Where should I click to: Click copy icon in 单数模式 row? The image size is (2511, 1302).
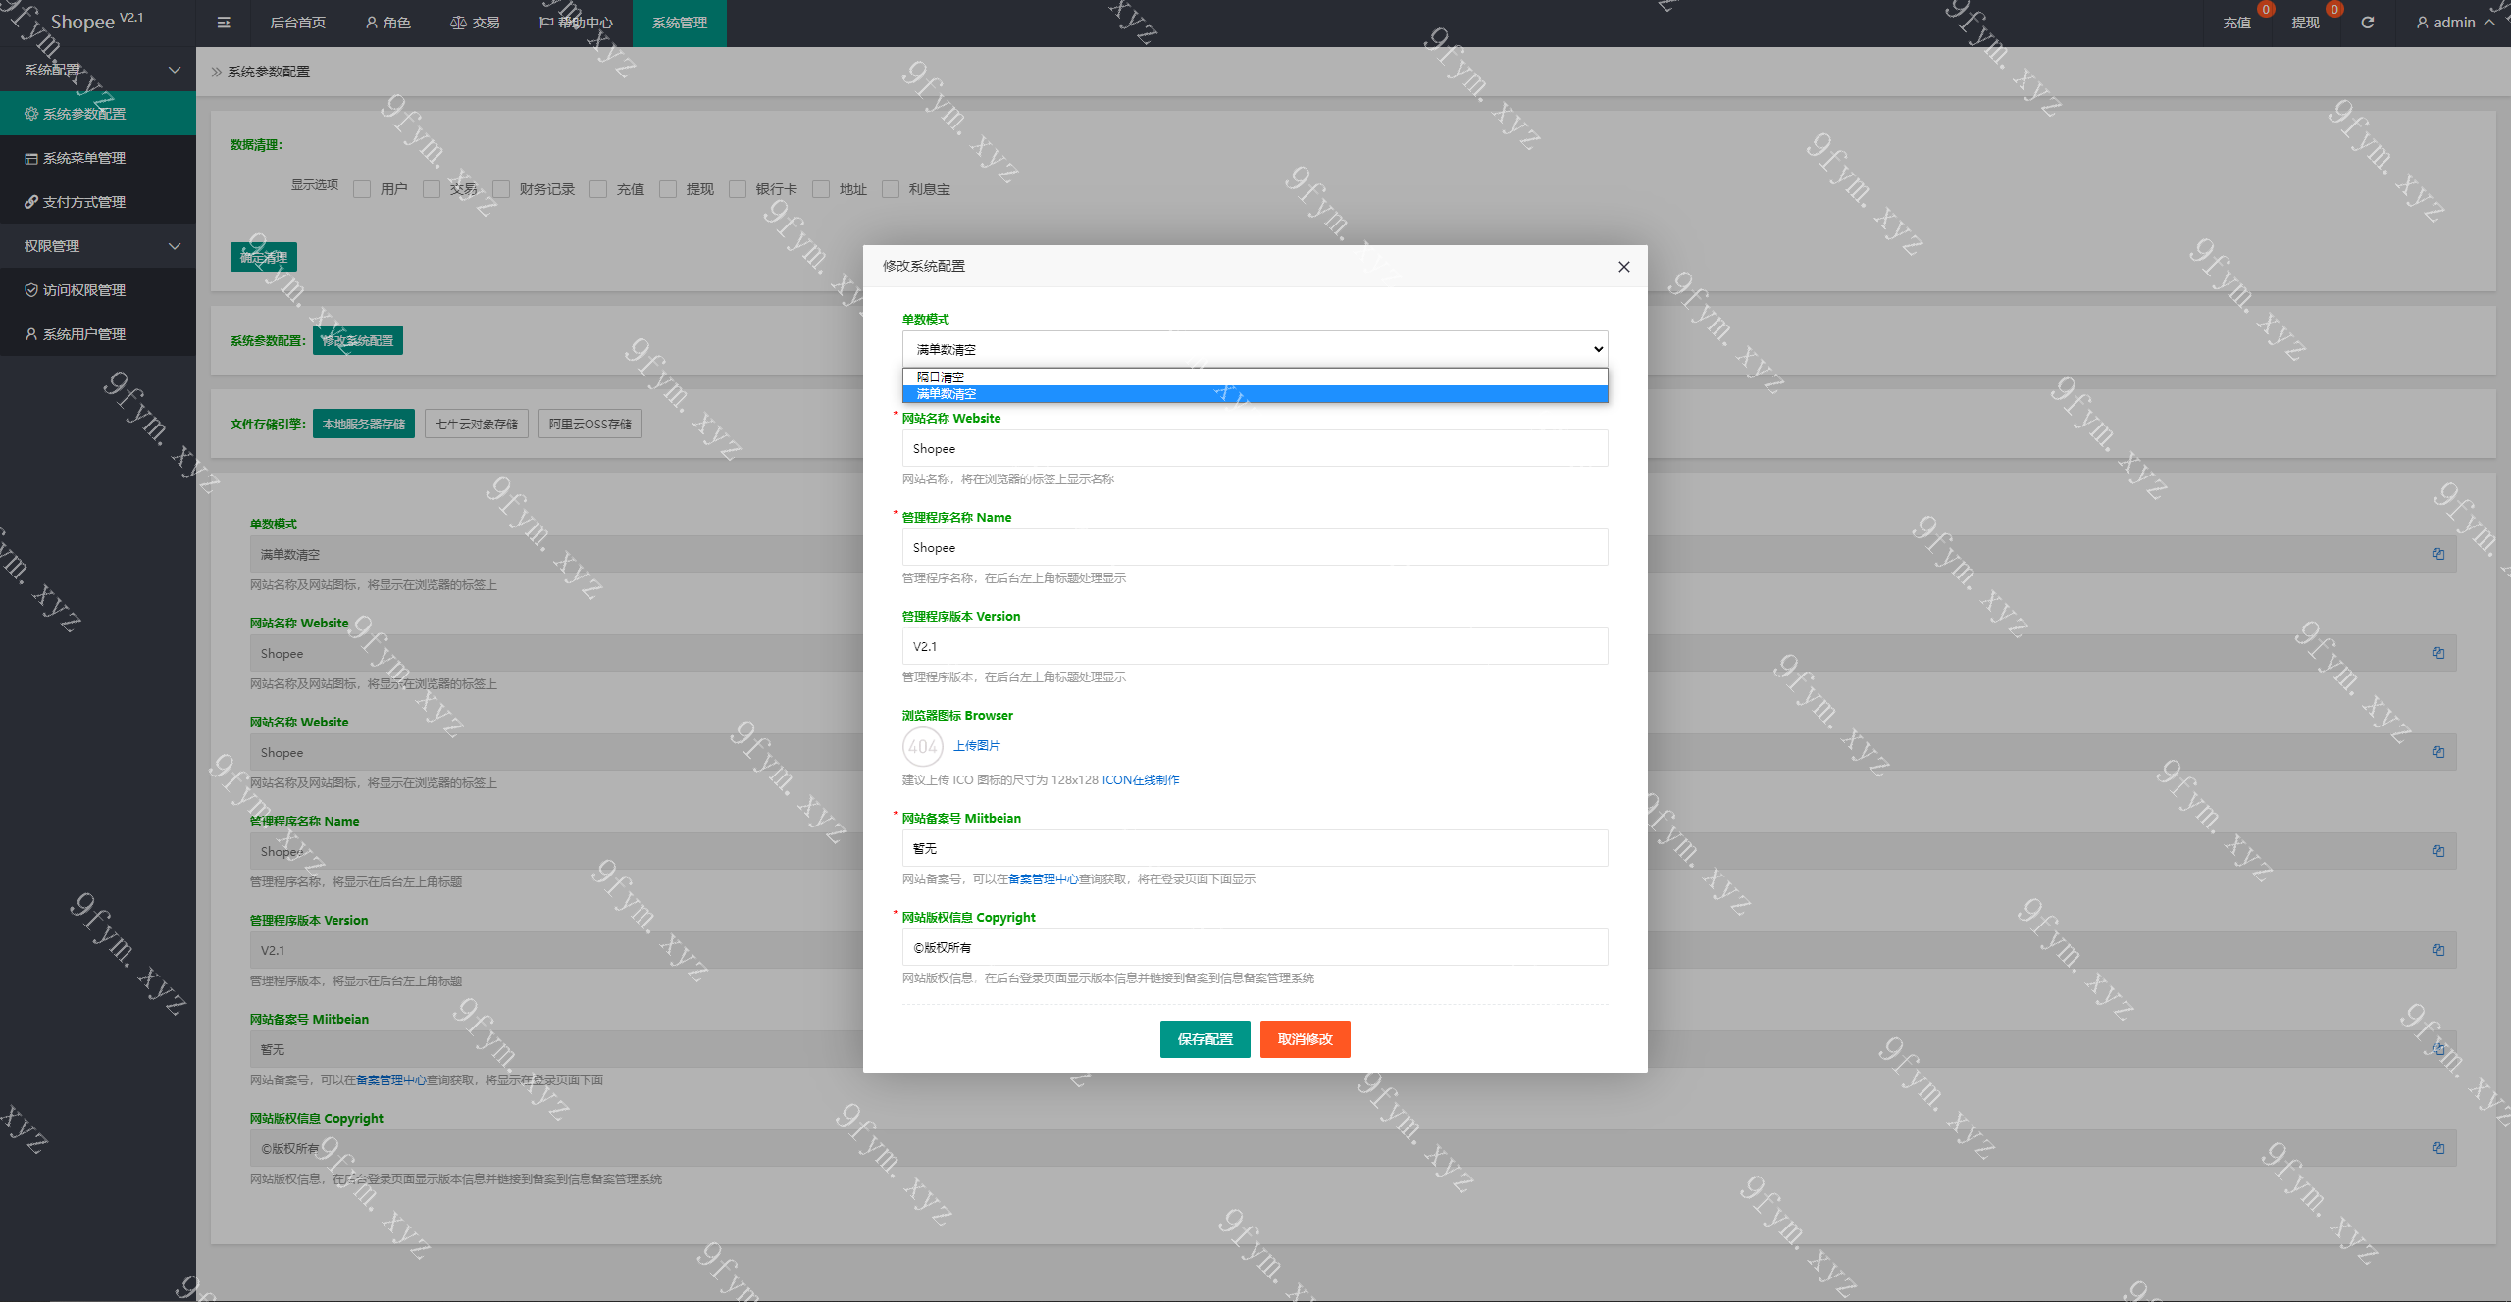[x=2438, y=554]
